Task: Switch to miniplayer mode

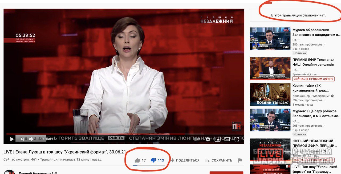Action: click(218, 139)
